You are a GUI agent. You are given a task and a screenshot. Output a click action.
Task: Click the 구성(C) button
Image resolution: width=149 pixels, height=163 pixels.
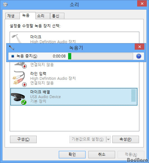23,139
